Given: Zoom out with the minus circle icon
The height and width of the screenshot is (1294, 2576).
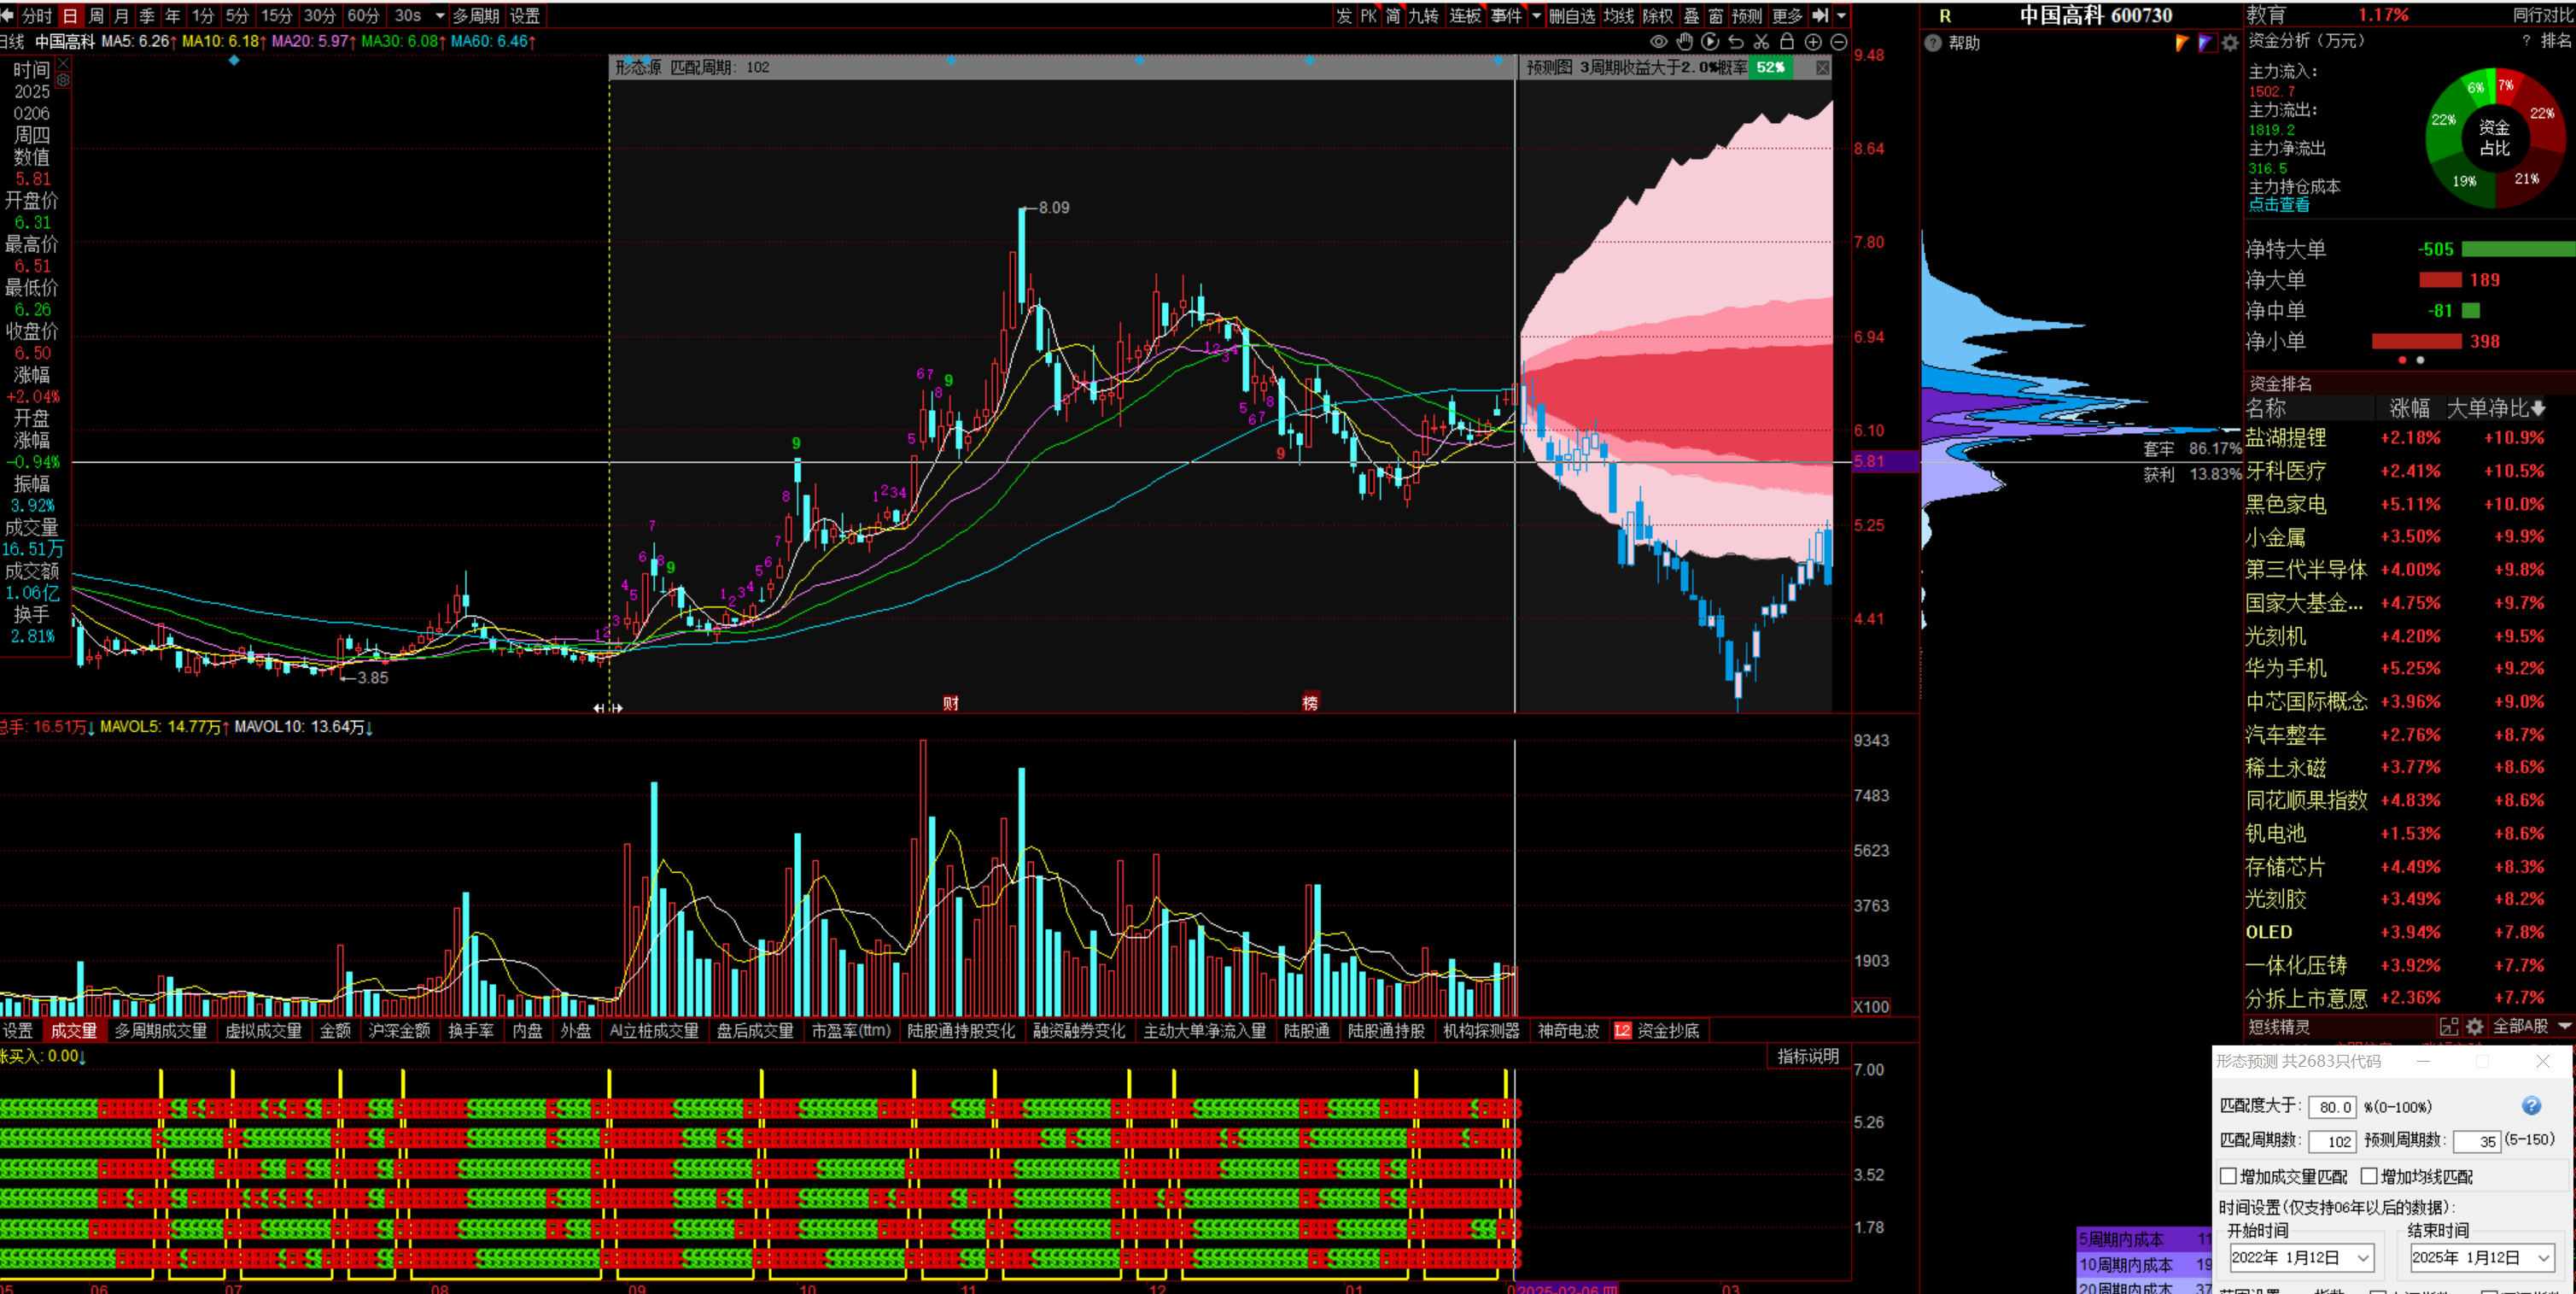Looking at the screenshot, I should point(1839,42).
